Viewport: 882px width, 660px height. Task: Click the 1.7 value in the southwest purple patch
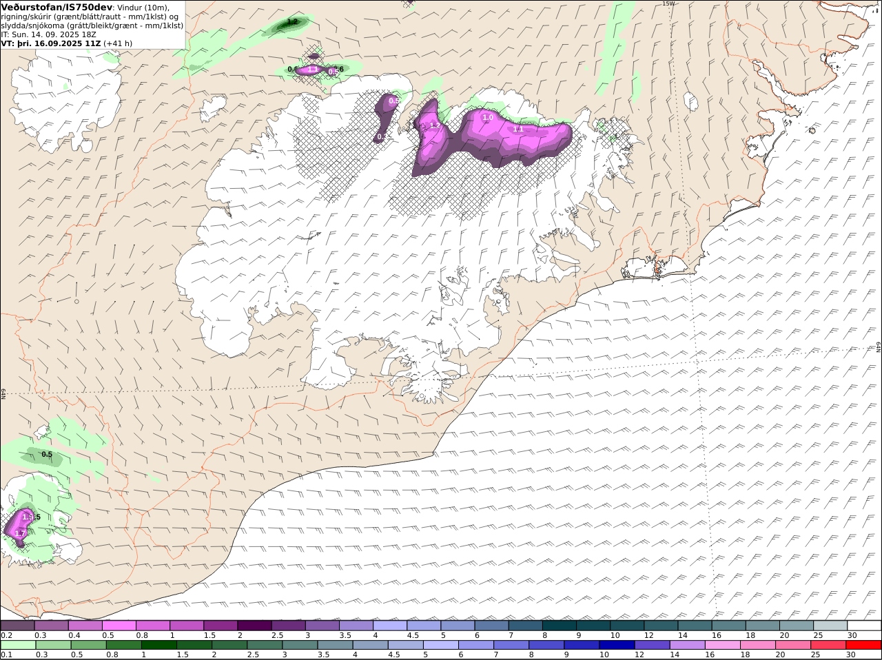(x=20, y=534)
